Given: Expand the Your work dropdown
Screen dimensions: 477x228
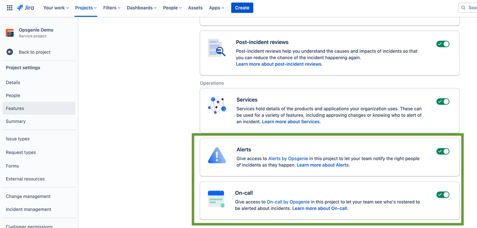Looking at the screenshot, I should click(x=56, y=8).
